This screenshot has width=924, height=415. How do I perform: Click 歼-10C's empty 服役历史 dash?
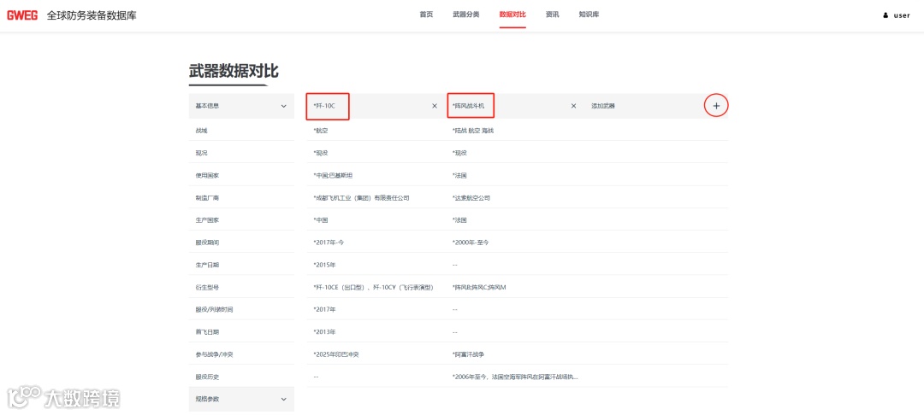(x=316, y=377)
